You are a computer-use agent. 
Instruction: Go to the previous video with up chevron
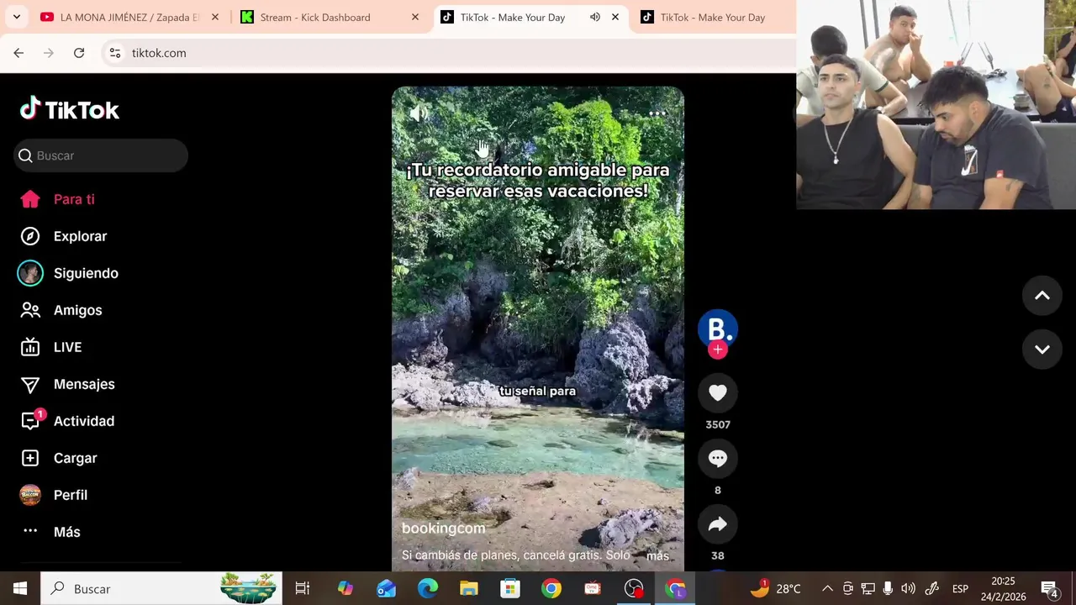pos(1042,296)
